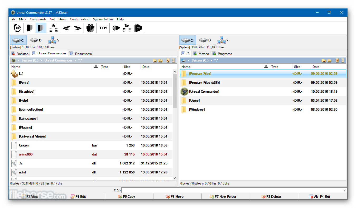
Task: Click the list icon at the right end of the left panel path bar
Action: 173,60
